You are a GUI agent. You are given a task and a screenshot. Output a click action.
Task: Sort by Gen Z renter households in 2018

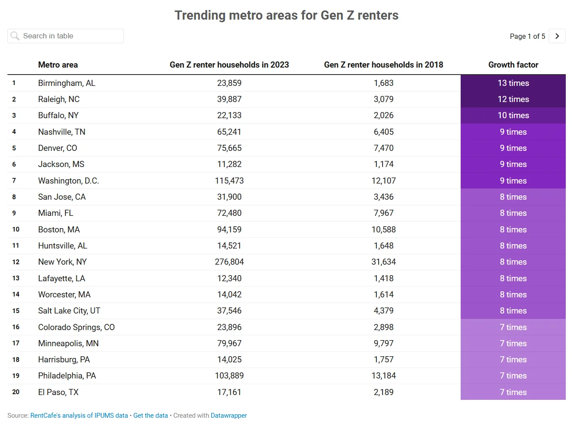pos(383,65)
